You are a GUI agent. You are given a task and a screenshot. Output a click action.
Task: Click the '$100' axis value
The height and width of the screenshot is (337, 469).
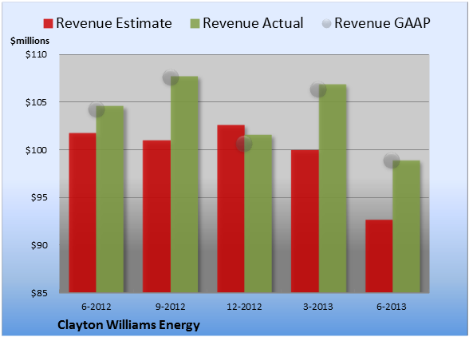click(36, 150)
